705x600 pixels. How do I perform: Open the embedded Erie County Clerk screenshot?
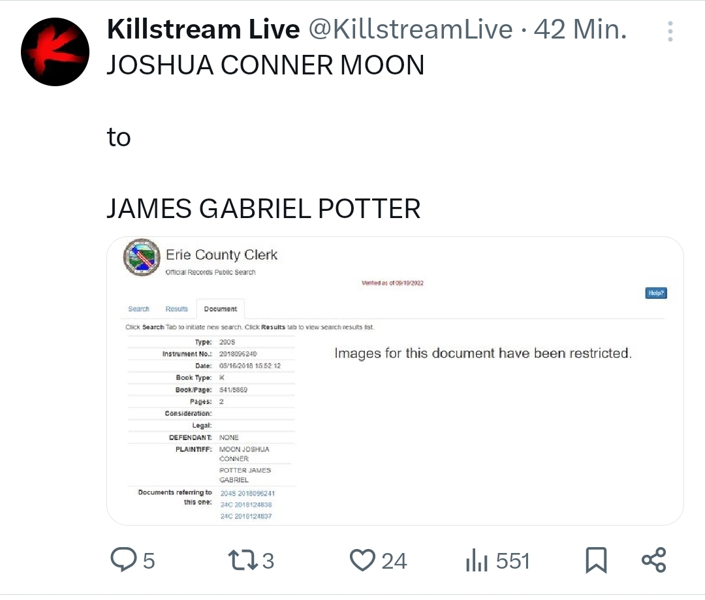395,381
